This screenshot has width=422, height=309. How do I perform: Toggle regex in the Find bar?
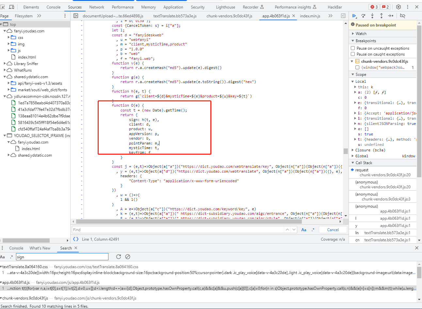[313, 230]
